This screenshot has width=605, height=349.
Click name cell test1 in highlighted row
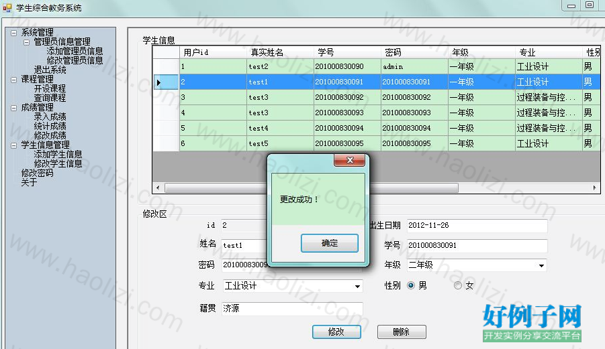(x=280, y=82)
